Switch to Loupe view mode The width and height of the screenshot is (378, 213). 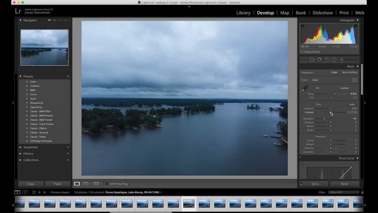[77, 184]
